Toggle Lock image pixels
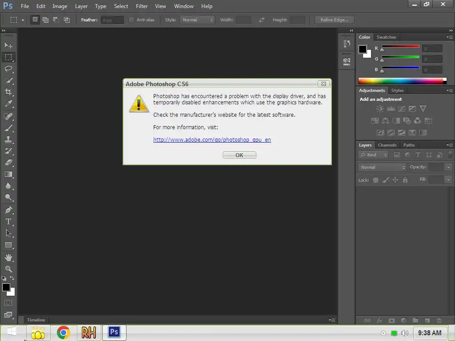 [x=385, y=180]
